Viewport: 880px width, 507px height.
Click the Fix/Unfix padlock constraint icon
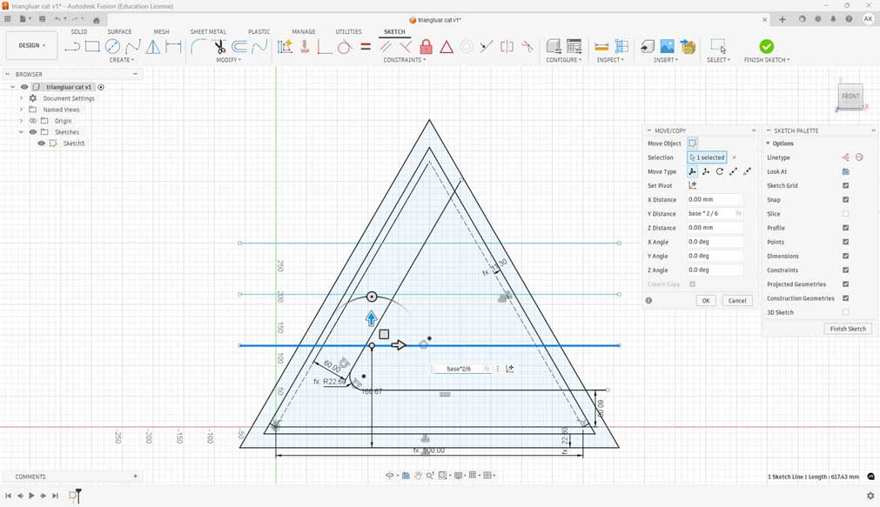click(426, 47)
